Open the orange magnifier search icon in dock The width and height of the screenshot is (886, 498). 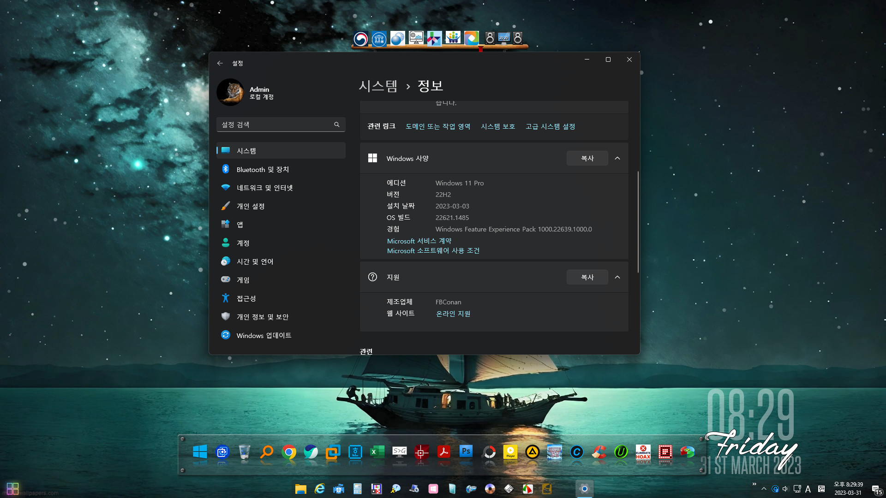(x=267, y=452)
